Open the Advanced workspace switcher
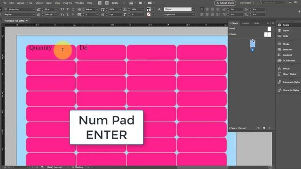Image resolution: width=301 pixels, height=169 pixels. [247, 3]
